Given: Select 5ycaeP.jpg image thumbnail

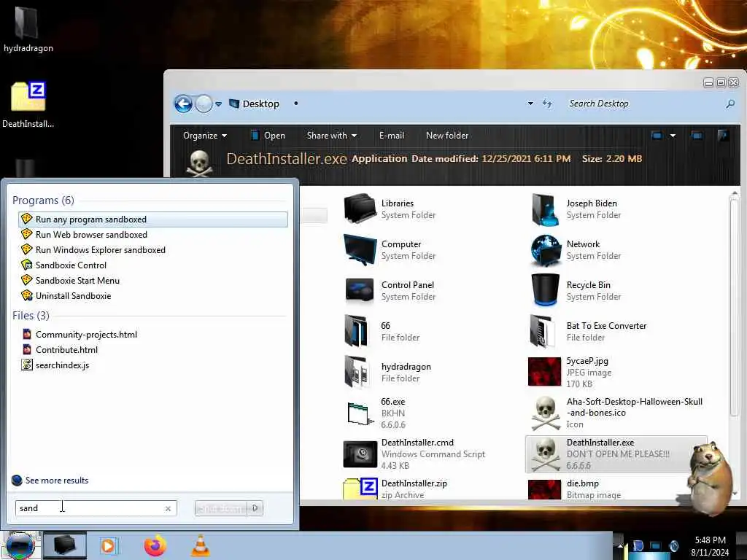Looking at the screenshot, I should click(544, 371).
